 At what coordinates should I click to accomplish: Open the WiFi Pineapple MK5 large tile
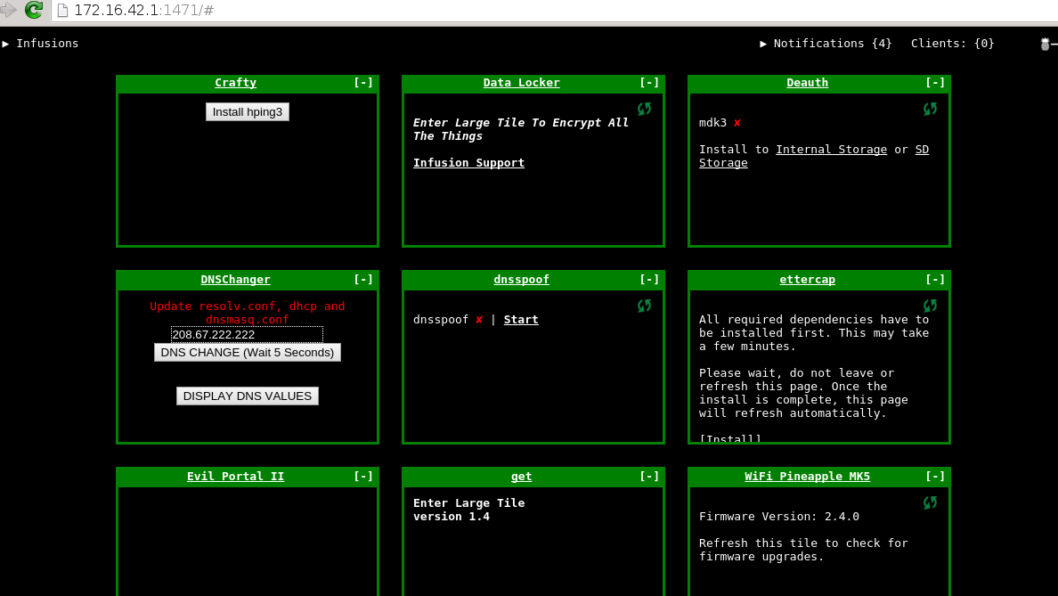807,477
